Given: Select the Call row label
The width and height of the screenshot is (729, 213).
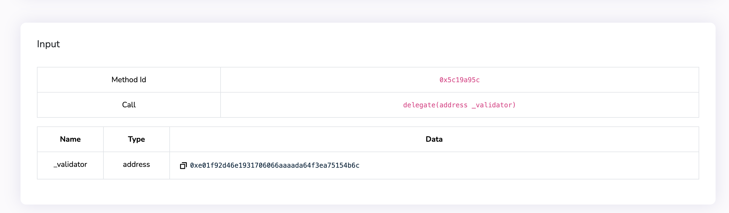Looking at the screenshot, I should pyautogui.click(x=129, y=105).
